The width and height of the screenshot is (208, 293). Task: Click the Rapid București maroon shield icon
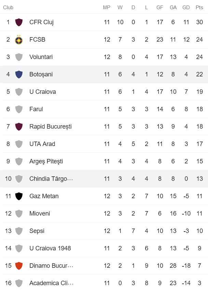(19, 127)
